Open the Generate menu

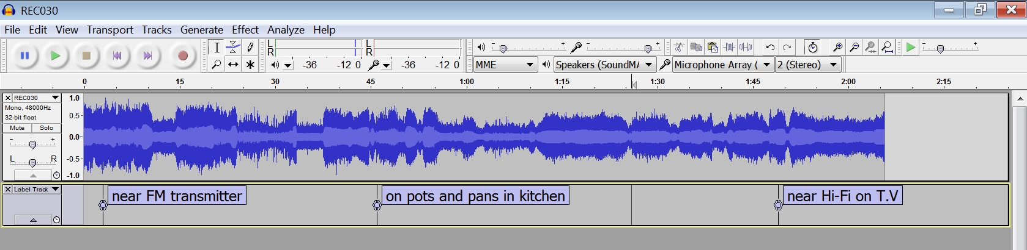coord(201,30)
